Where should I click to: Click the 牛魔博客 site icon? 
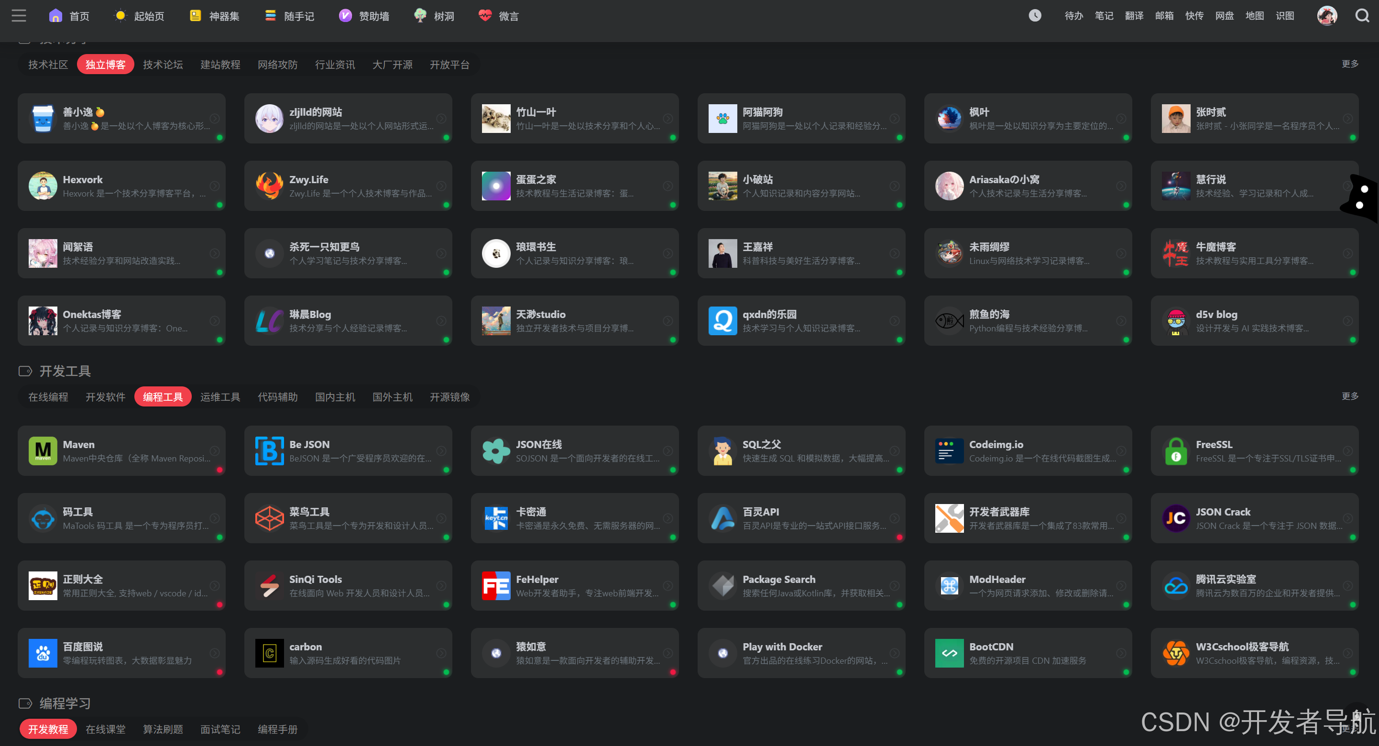[1176, 253]
